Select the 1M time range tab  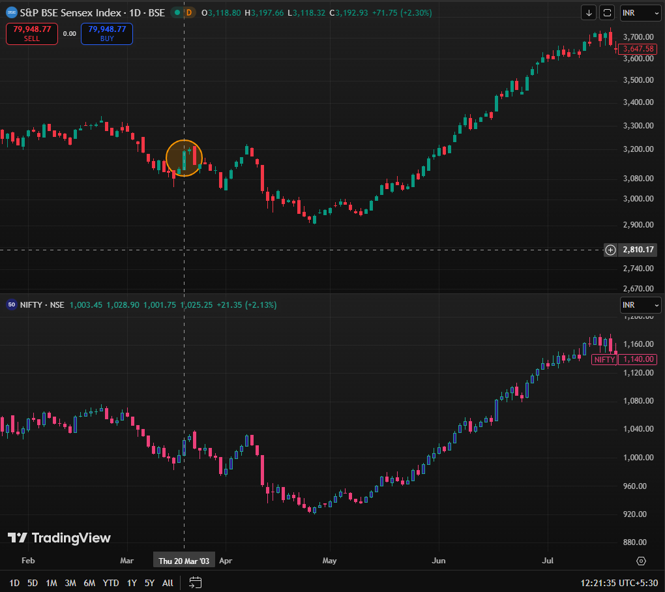coord(52,582)
